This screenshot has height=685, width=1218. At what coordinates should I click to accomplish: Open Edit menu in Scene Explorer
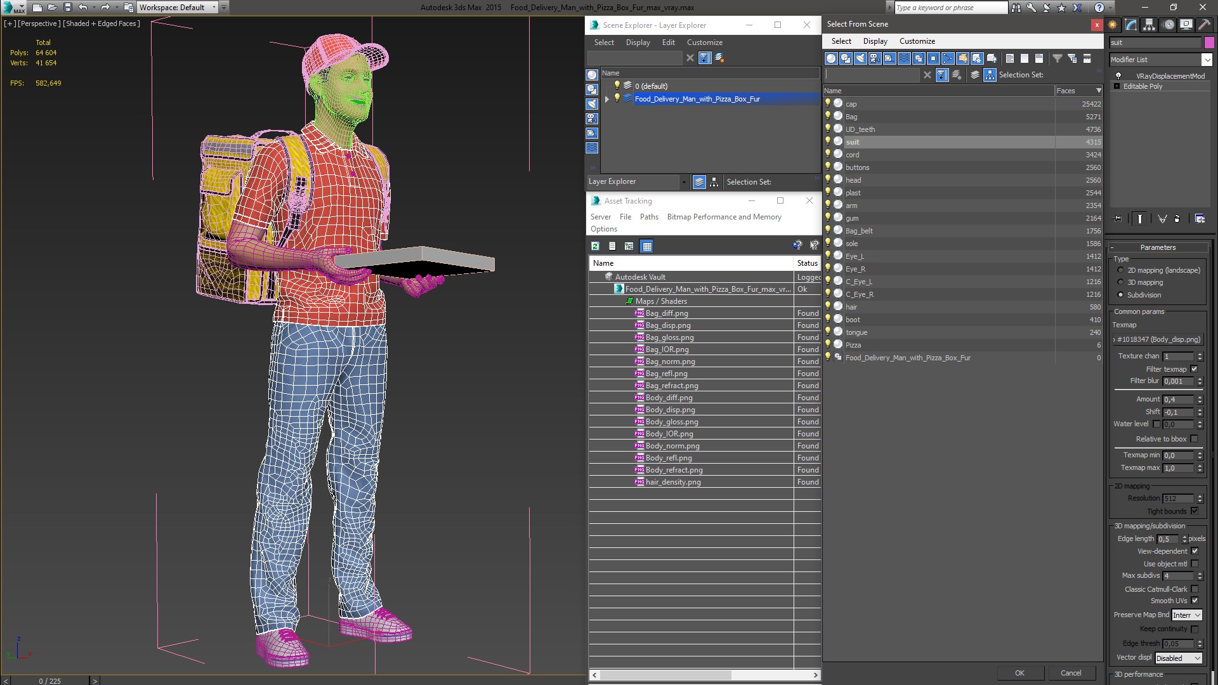coord(669,42)
